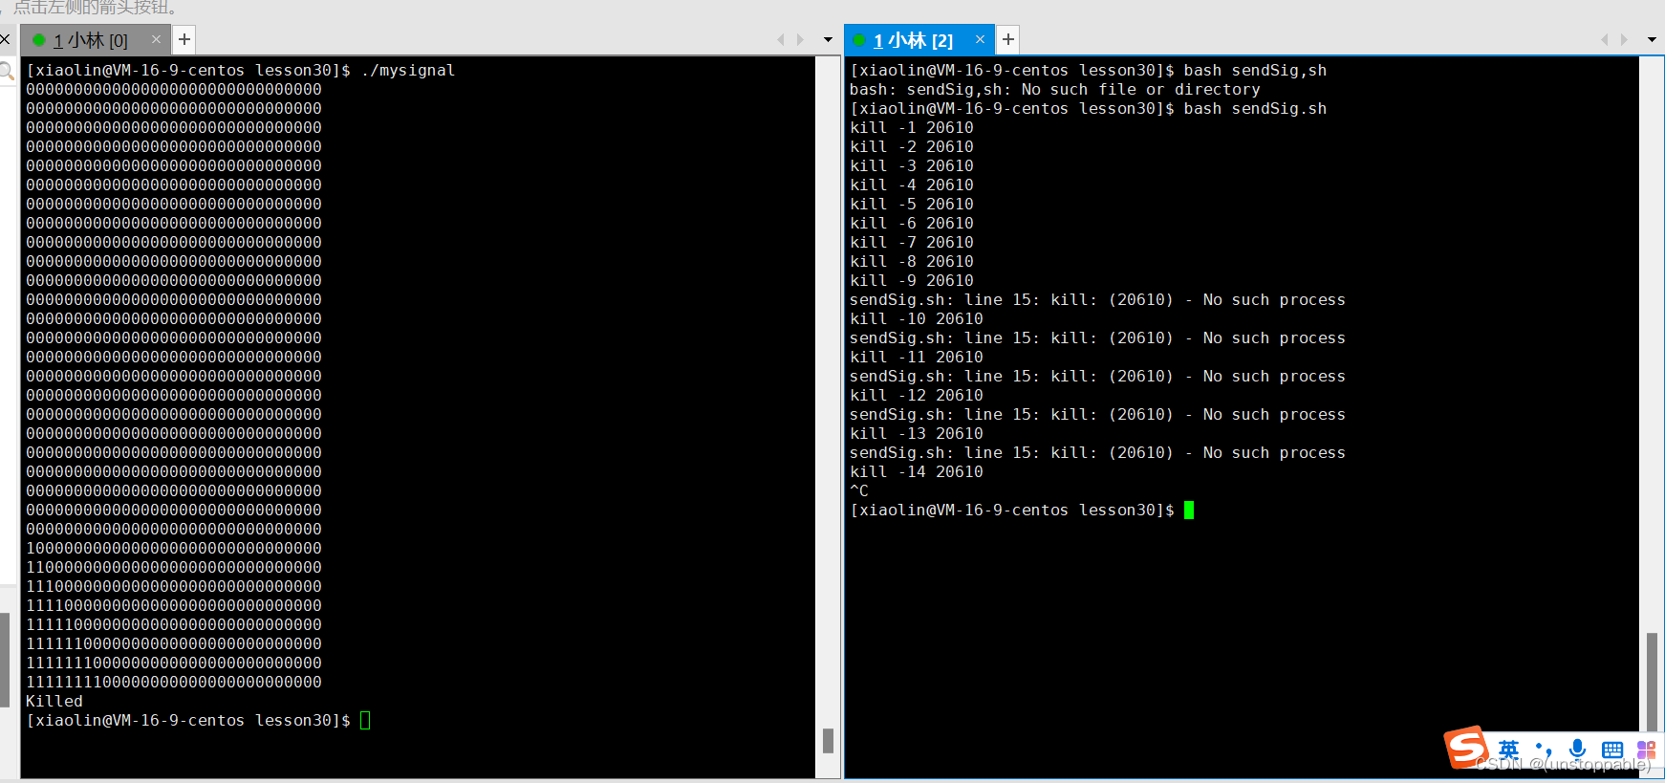Image resolution: width=1665 pixels, height=783 pixels.
Task: Click the Sogou input method S logo
Action: [x=1466, y=748]
